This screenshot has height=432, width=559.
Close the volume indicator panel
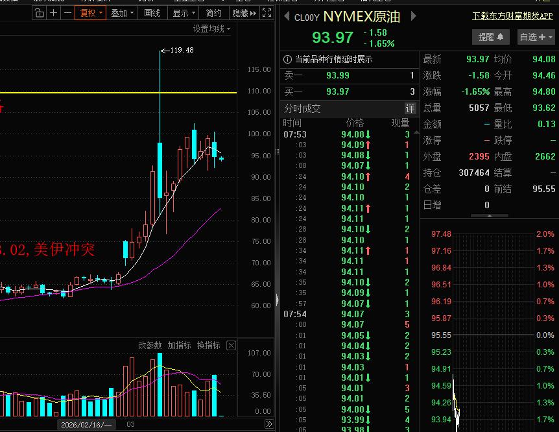231,345
